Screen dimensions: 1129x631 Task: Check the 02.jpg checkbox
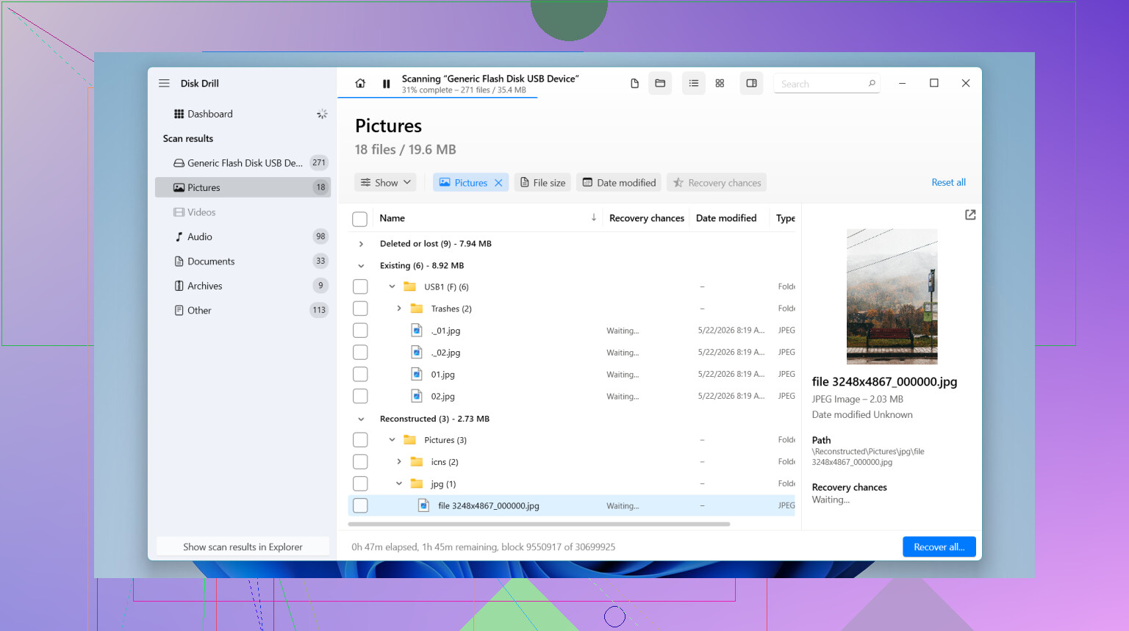[x=360, y=396]
